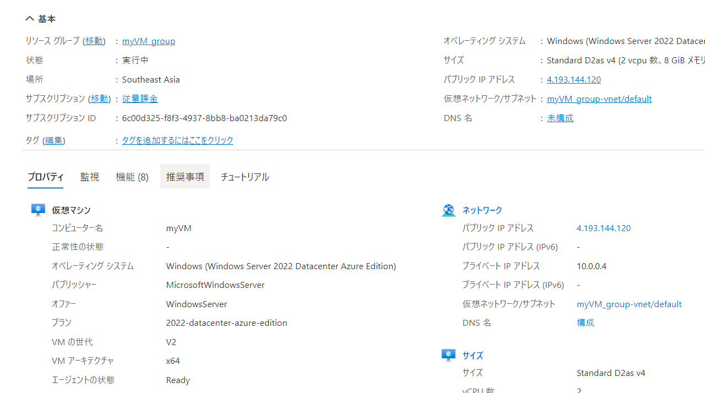Open the チュートリアル tab

click(x=245, y=177)
